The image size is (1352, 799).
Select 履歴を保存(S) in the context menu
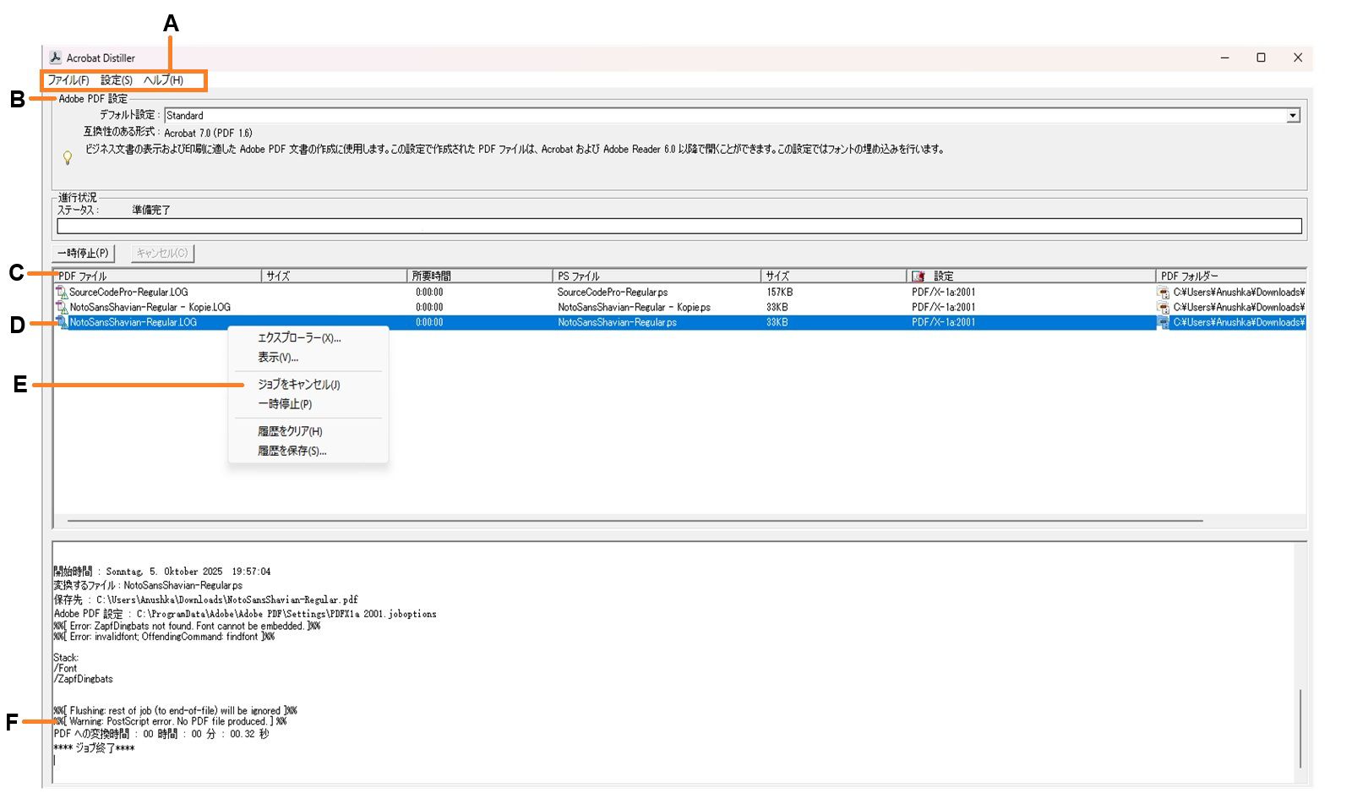tap(292, 451)
